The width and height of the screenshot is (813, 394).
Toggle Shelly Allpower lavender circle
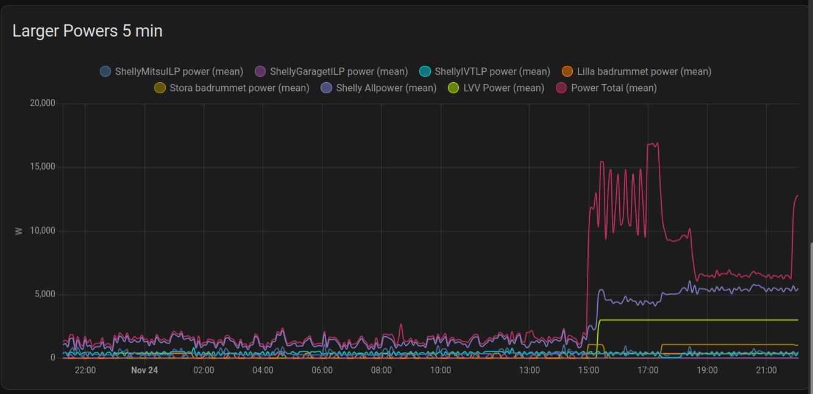[x=327, y=88]
